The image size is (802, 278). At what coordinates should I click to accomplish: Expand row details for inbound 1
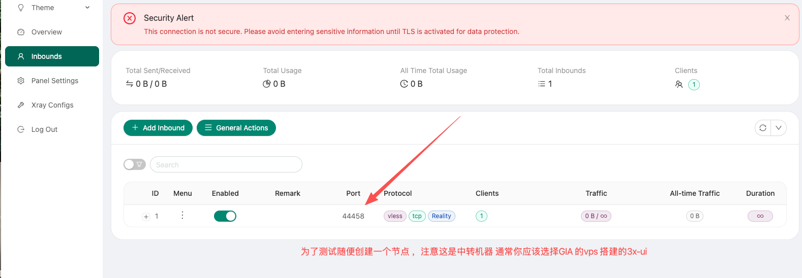pos(146,217)
